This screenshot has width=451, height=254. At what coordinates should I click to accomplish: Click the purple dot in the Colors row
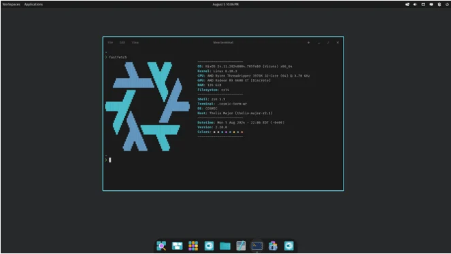coord(226,132)
